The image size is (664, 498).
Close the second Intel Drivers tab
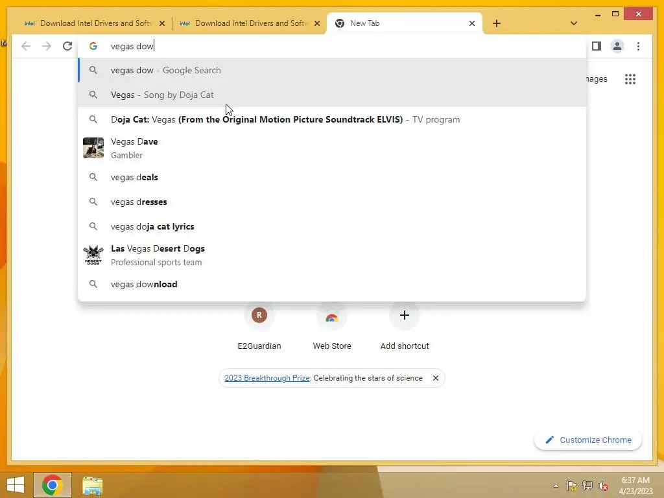pos(316,23)
